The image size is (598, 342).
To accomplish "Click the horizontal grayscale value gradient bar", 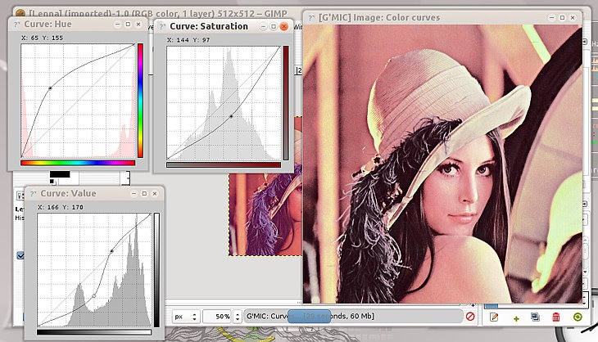I will coord(94,332).
